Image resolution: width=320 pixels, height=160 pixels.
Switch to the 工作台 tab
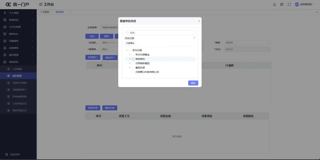[45, 12]
